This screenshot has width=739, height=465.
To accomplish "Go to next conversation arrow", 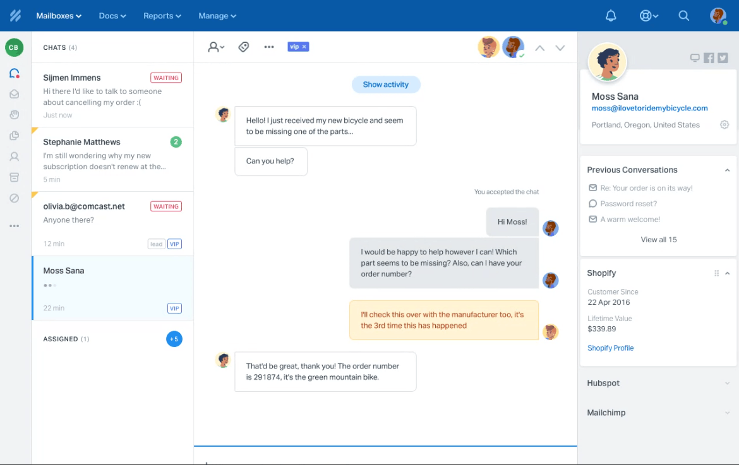I will pyautogui.click(x=560, y=48).
